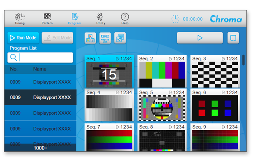This screenshot has height=168, width=253.
Task: Switch to Run Mode
Action: tap(23, 38)
